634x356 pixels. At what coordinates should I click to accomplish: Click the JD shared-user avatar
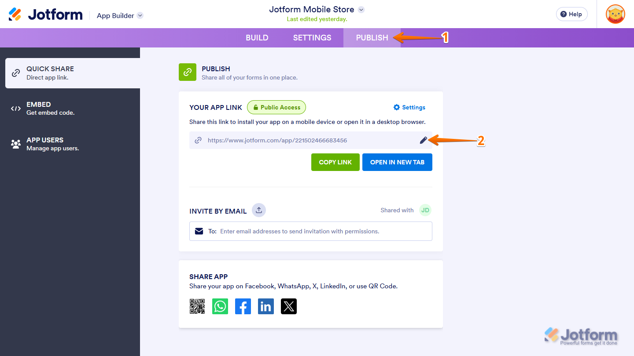tap(425, 210)
